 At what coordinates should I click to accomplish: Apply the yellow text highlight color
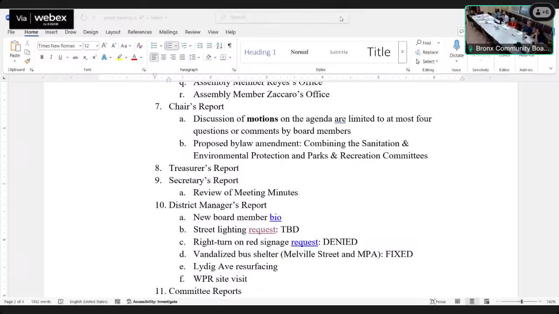coord(119,57)
